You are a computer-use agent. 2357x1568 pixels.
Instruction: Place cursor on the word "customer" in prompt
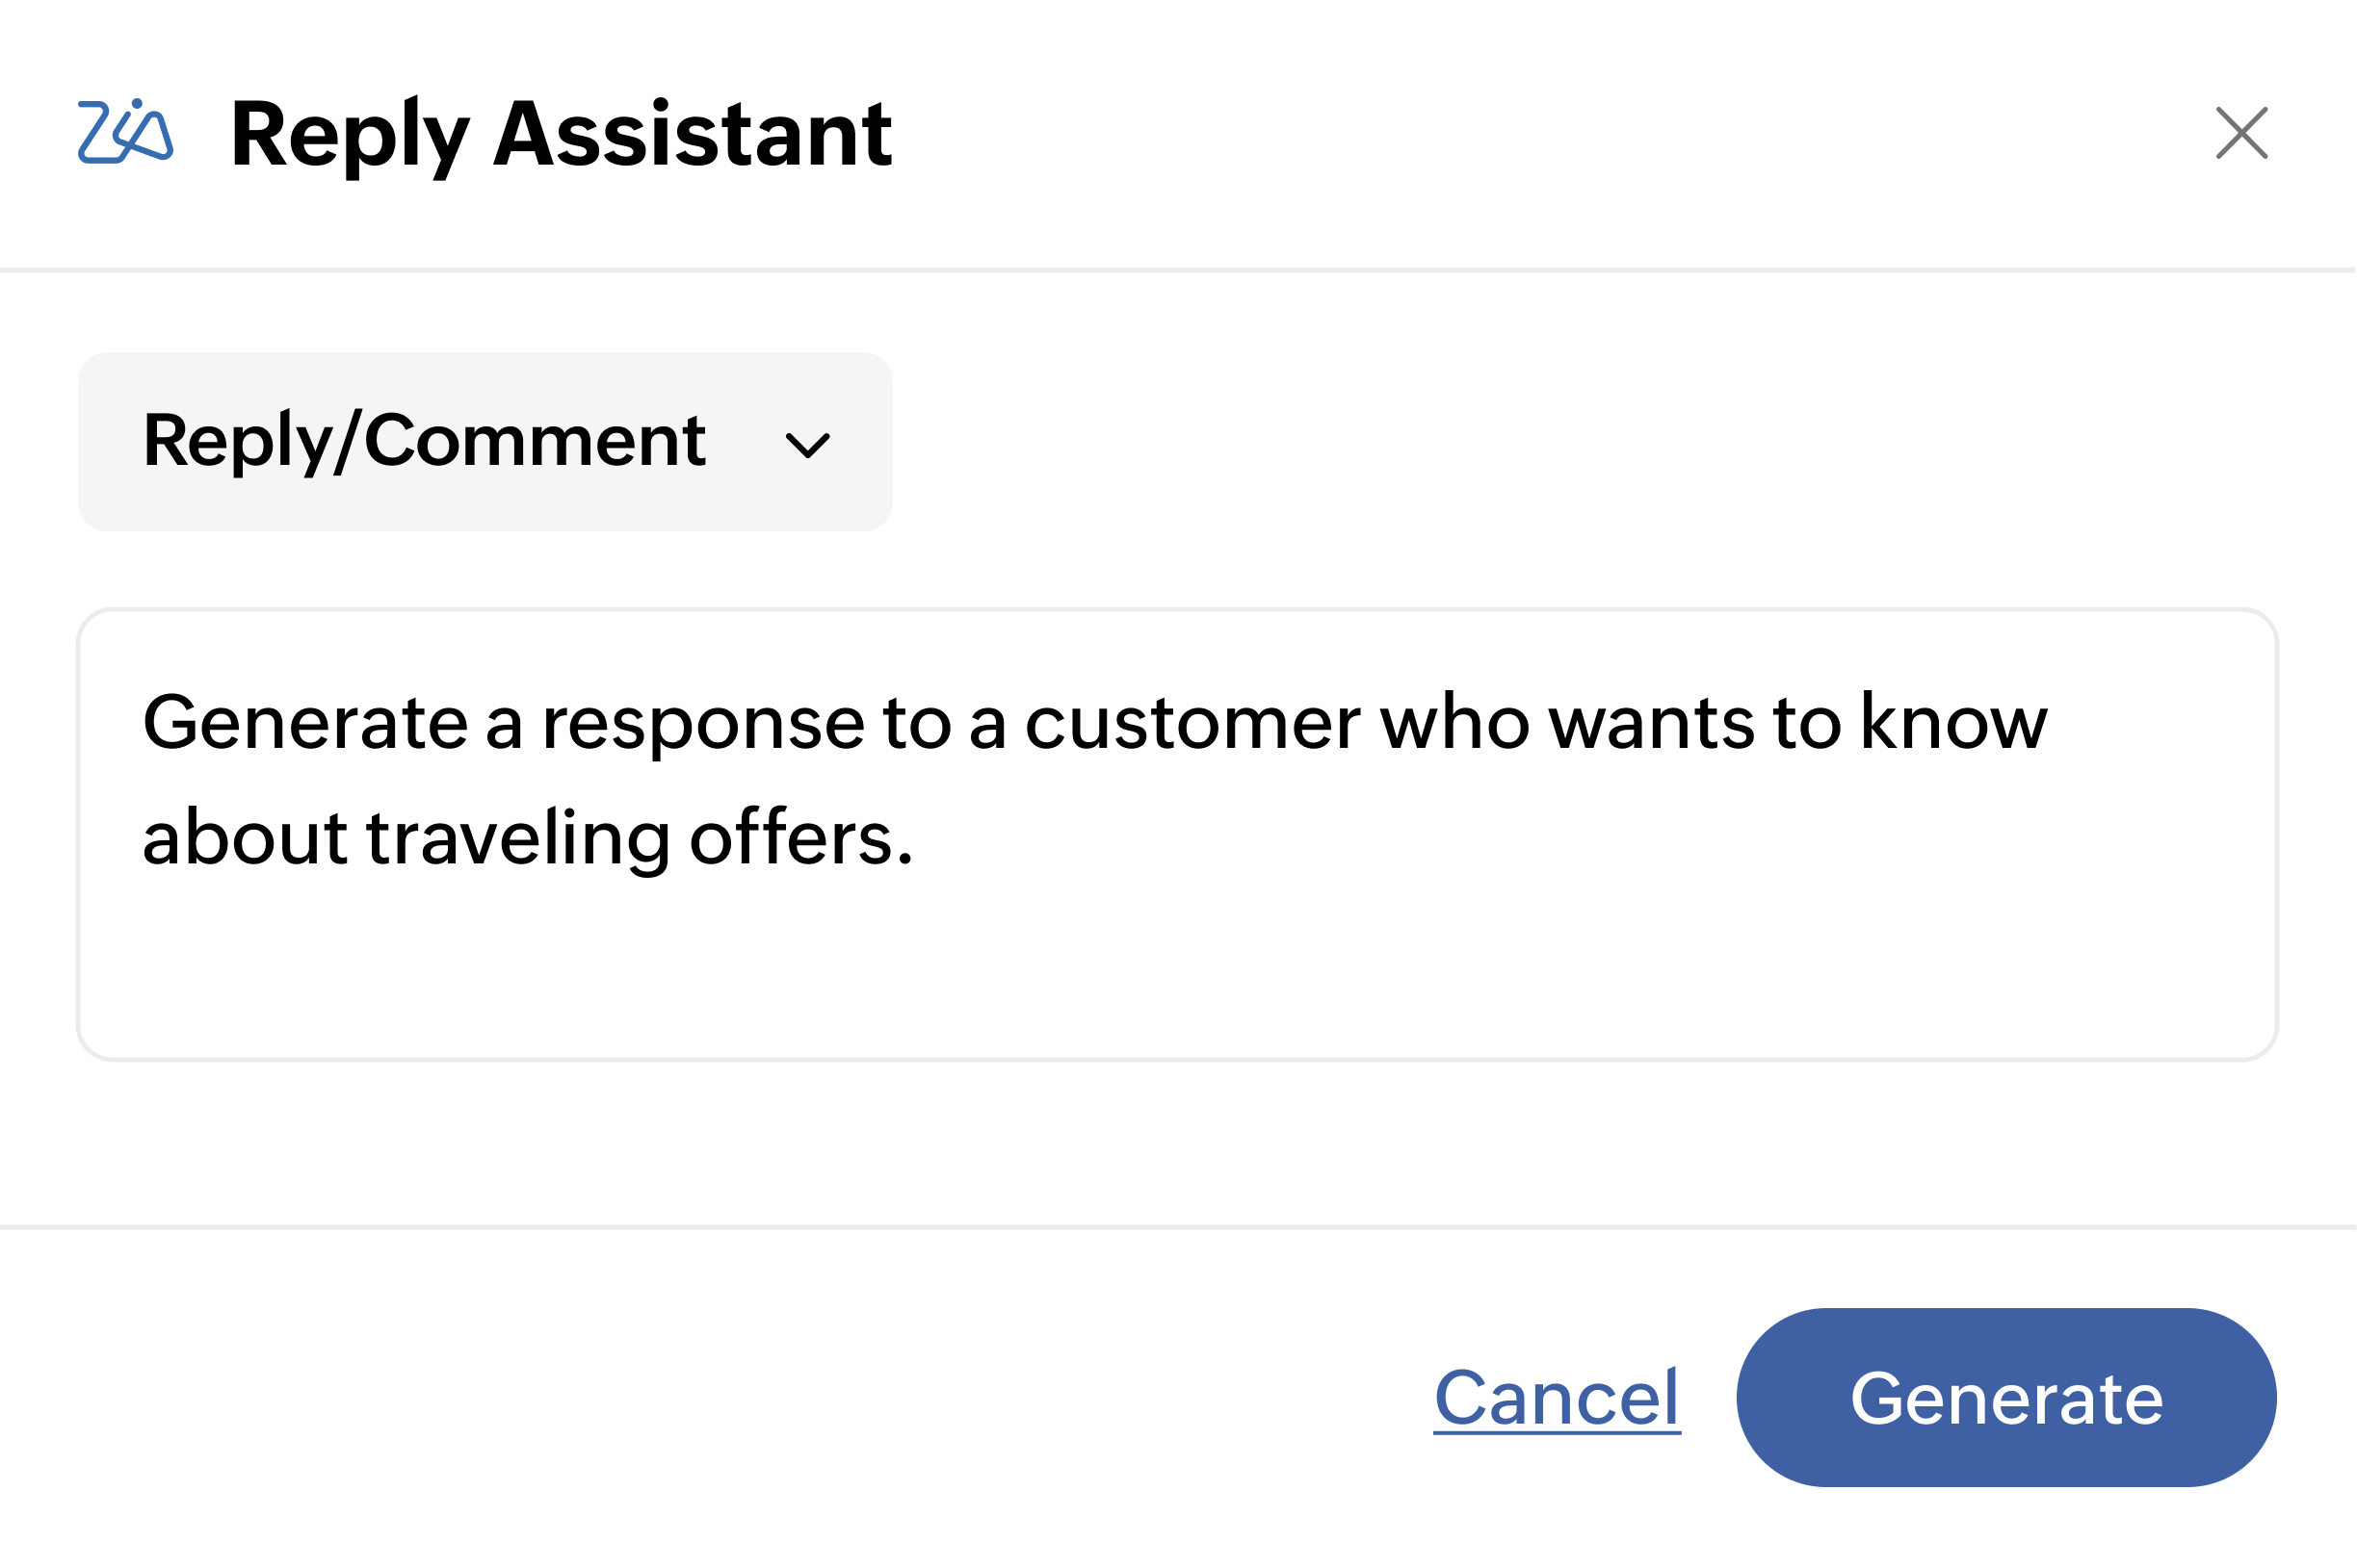(1192, 723)
